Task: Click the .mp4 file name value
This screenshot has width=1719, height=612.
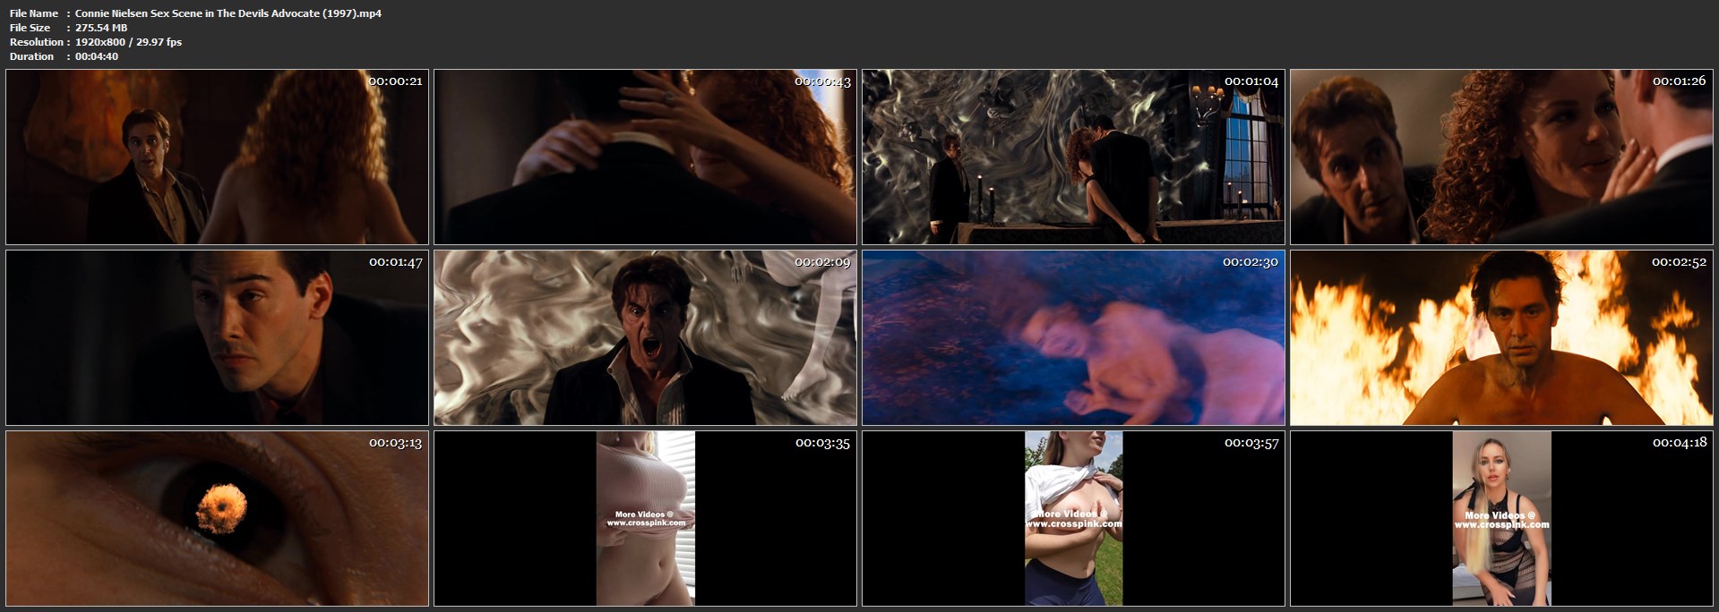Action: click(228, 13)
